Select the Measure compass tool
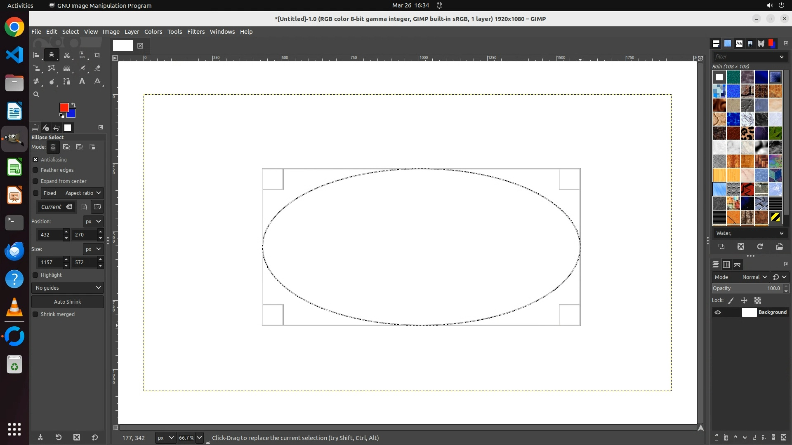The image size is (792, 445). (97, 82)
